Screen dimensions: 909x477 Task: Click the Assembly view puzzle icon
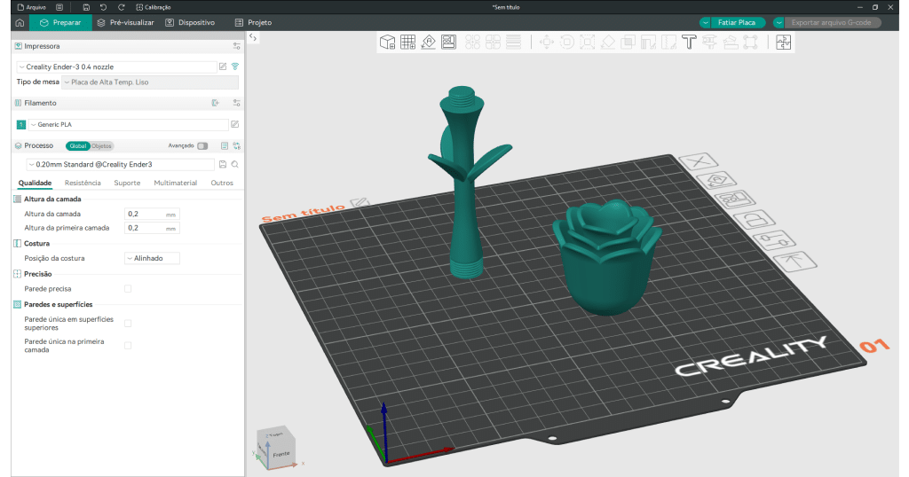pyautogui.click(x=783, y=43)
